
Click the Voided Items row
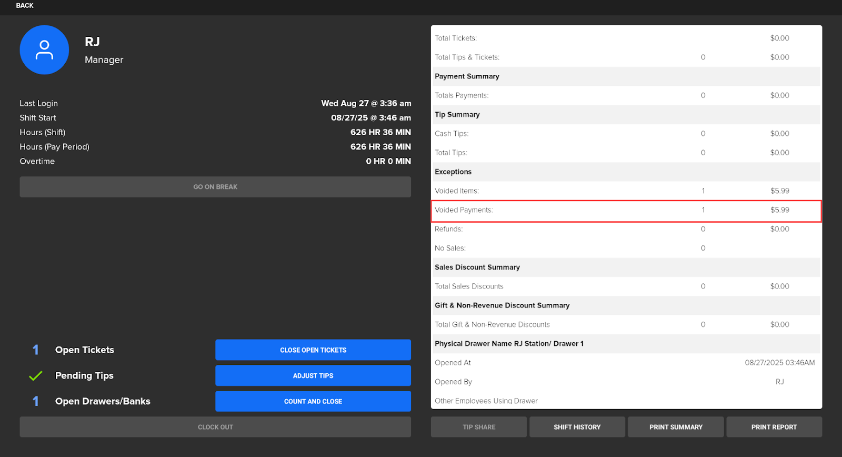[626, 191]
